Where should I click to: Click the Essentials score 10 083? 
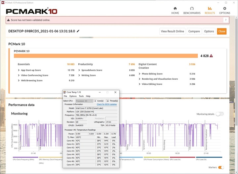pyautogui.click(x=71, y=64)
